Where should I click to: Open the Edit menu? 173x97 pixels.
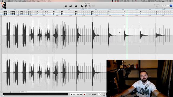point(19,1)
